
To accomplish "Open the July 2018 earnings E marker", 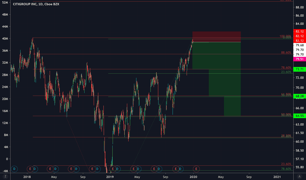I will click(71, 169).
